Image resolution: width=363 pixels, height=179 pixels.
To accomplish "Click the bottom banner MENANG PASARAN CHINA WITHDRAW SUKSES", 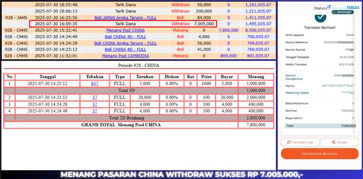I will click(x=181, y=174).
